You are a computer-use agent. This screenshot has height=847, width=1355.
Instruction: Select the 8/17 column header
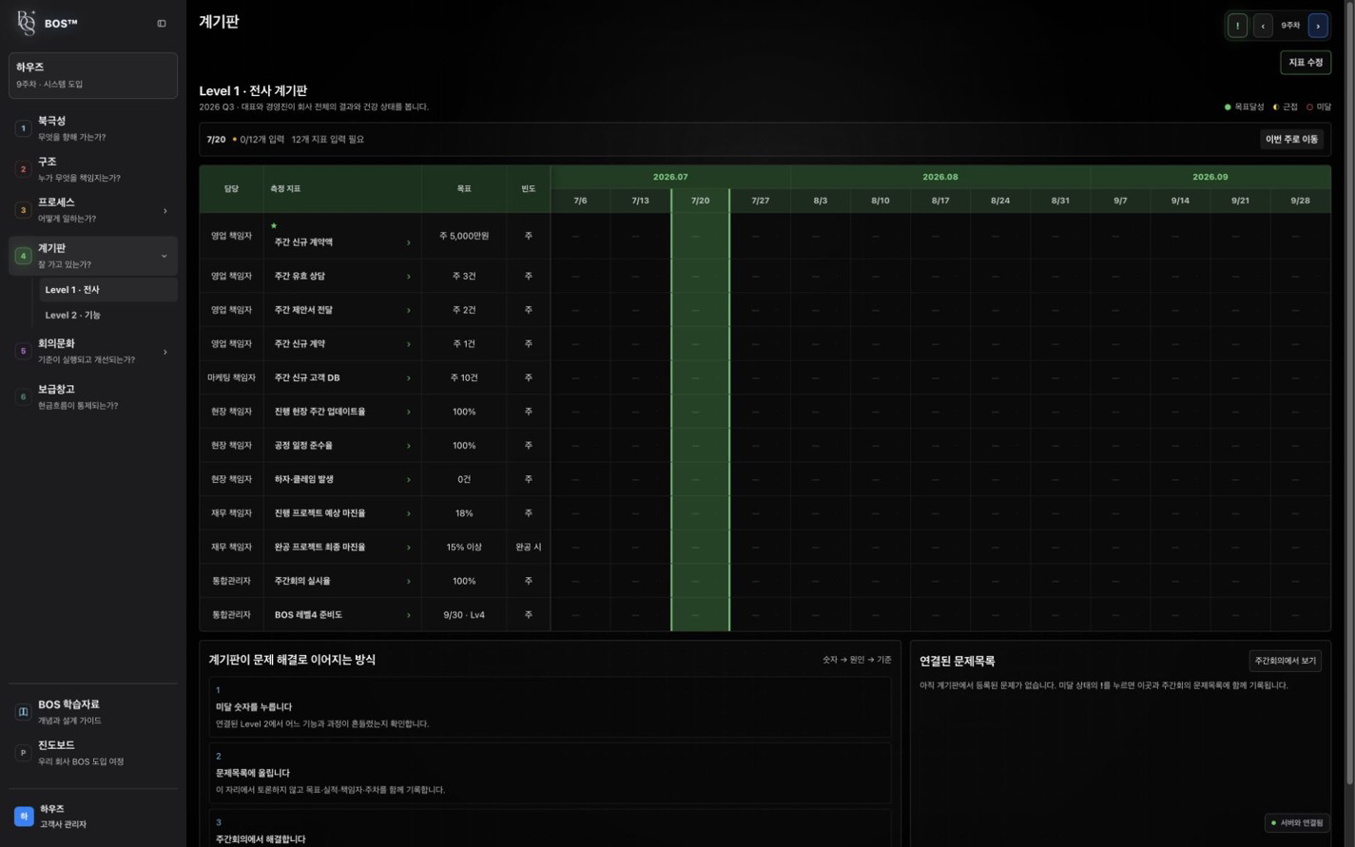(940, 201)
